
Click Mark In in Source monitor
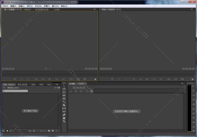pos(21,79)
